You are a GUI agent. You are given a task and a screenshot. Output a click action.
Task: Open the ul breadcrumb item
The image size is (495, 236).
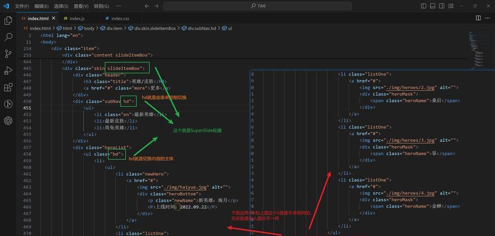(x=227, y=28)
